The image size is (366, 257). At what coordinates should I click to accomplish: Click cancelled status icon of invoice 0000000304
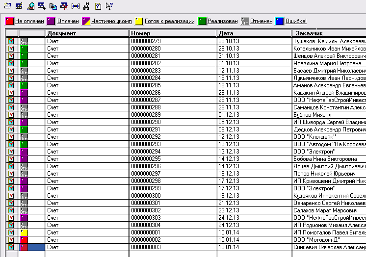24,225
